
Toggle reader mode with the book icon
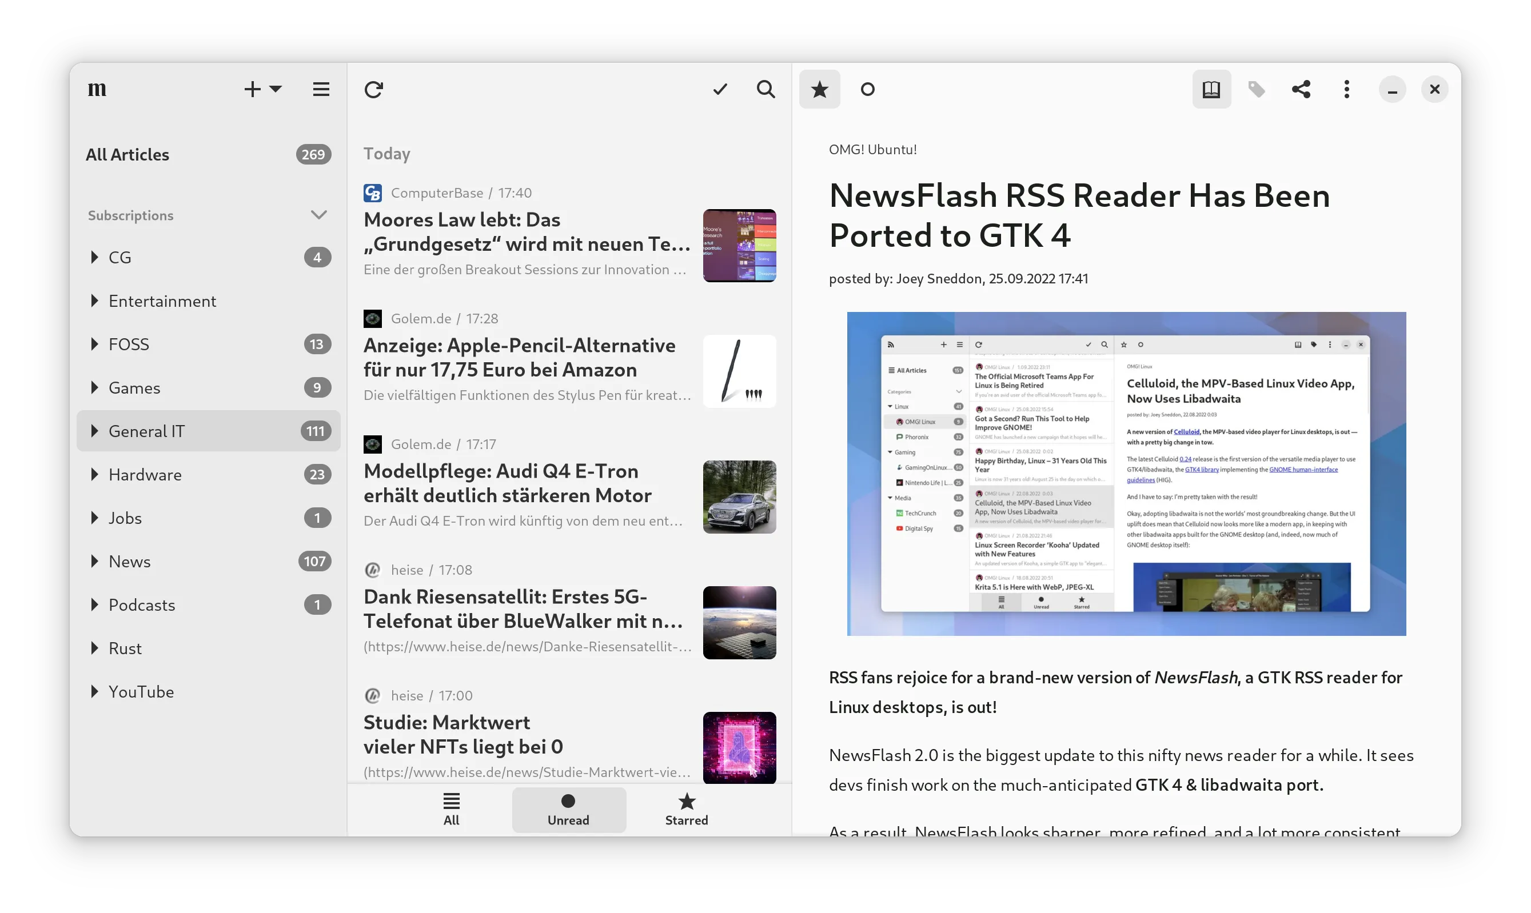[x=1211, y=89]
